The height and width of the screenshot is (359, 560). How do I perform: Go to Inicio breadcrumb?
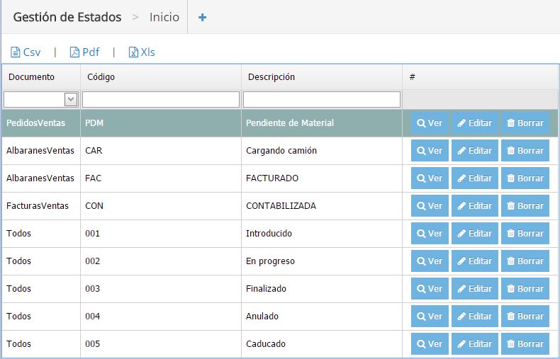click(164, 17)
